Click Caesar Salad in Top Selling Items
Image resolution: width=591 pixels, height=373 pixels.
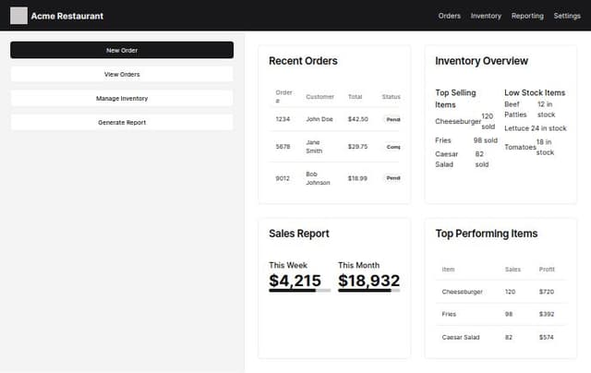(446, 159)
